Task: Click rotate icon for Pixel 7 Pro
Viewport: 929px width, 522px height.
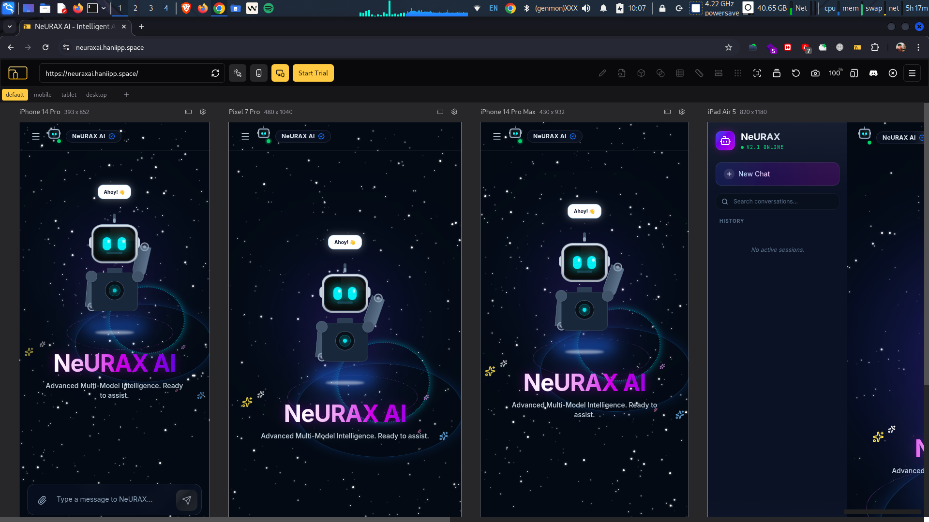Action: tap(440, 112)
